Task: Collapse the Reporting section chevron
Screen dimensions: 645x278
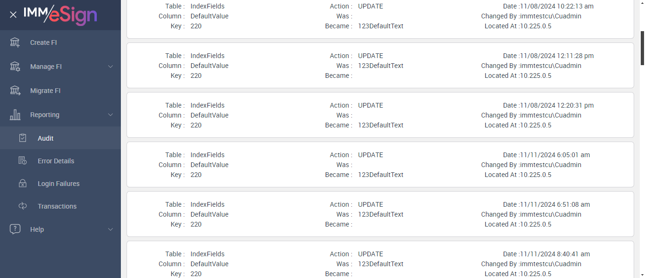Action: 110,115
